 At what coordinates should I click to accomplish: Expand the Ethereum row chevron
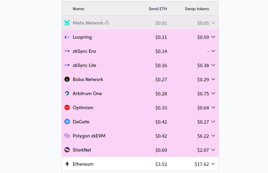coord(213,164)
